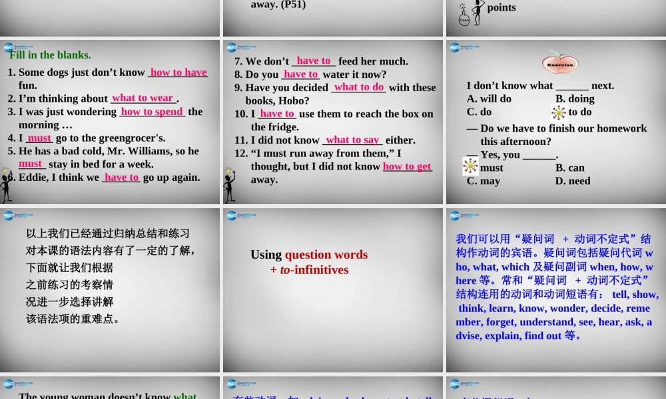Image resolution: width=666 pixels, height=399 pixels.
Task: Select answer C. may
Action: pyautogui.click(x=483, y=181)
